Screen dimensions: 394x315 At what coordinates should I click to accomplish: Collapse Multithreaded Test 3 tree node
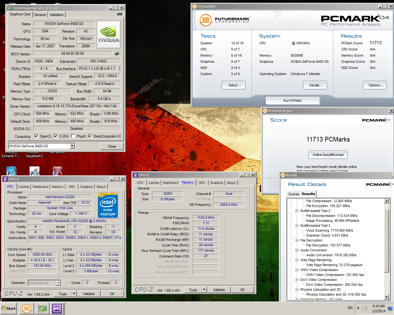tap(297, 225)
